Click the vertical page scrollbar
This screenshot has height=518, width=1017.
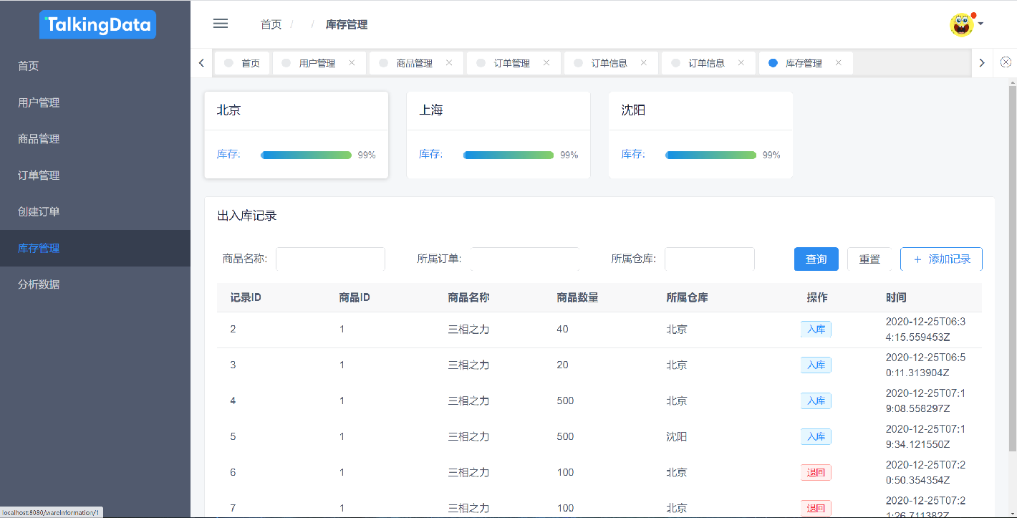coord(1012,269)
